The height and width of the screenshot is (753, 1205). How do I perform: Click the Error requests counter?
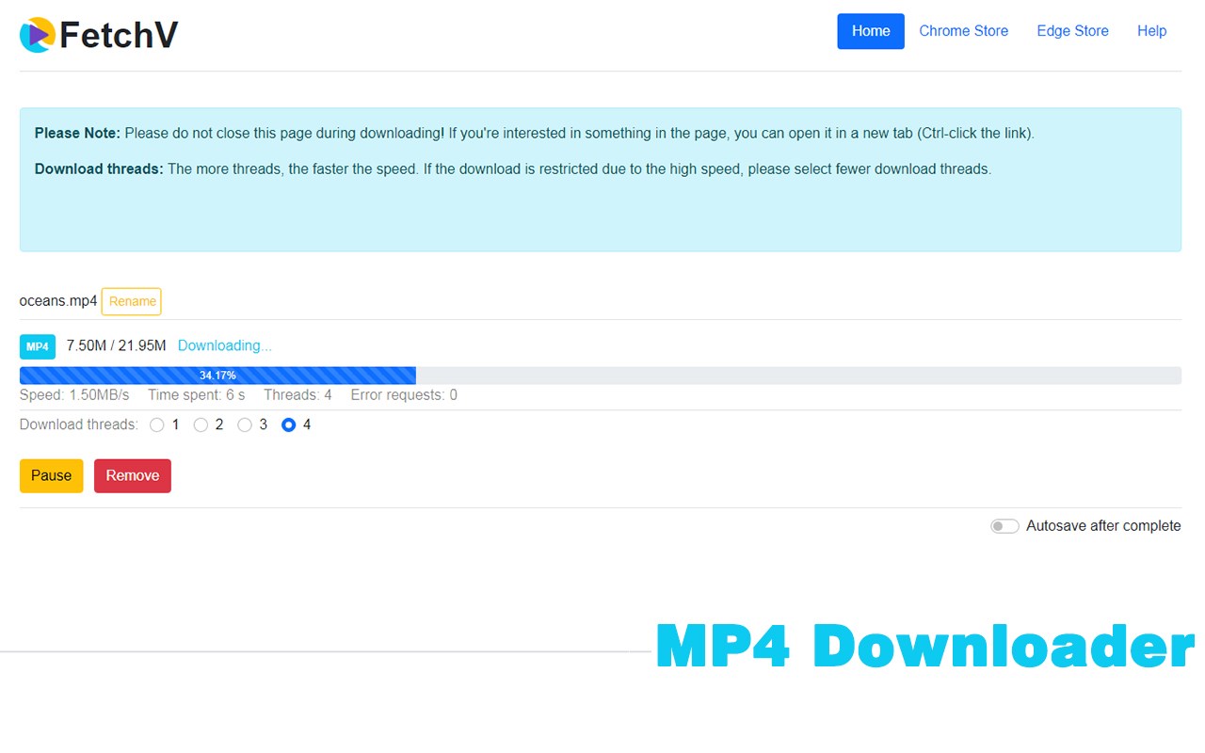click(403, 394)
